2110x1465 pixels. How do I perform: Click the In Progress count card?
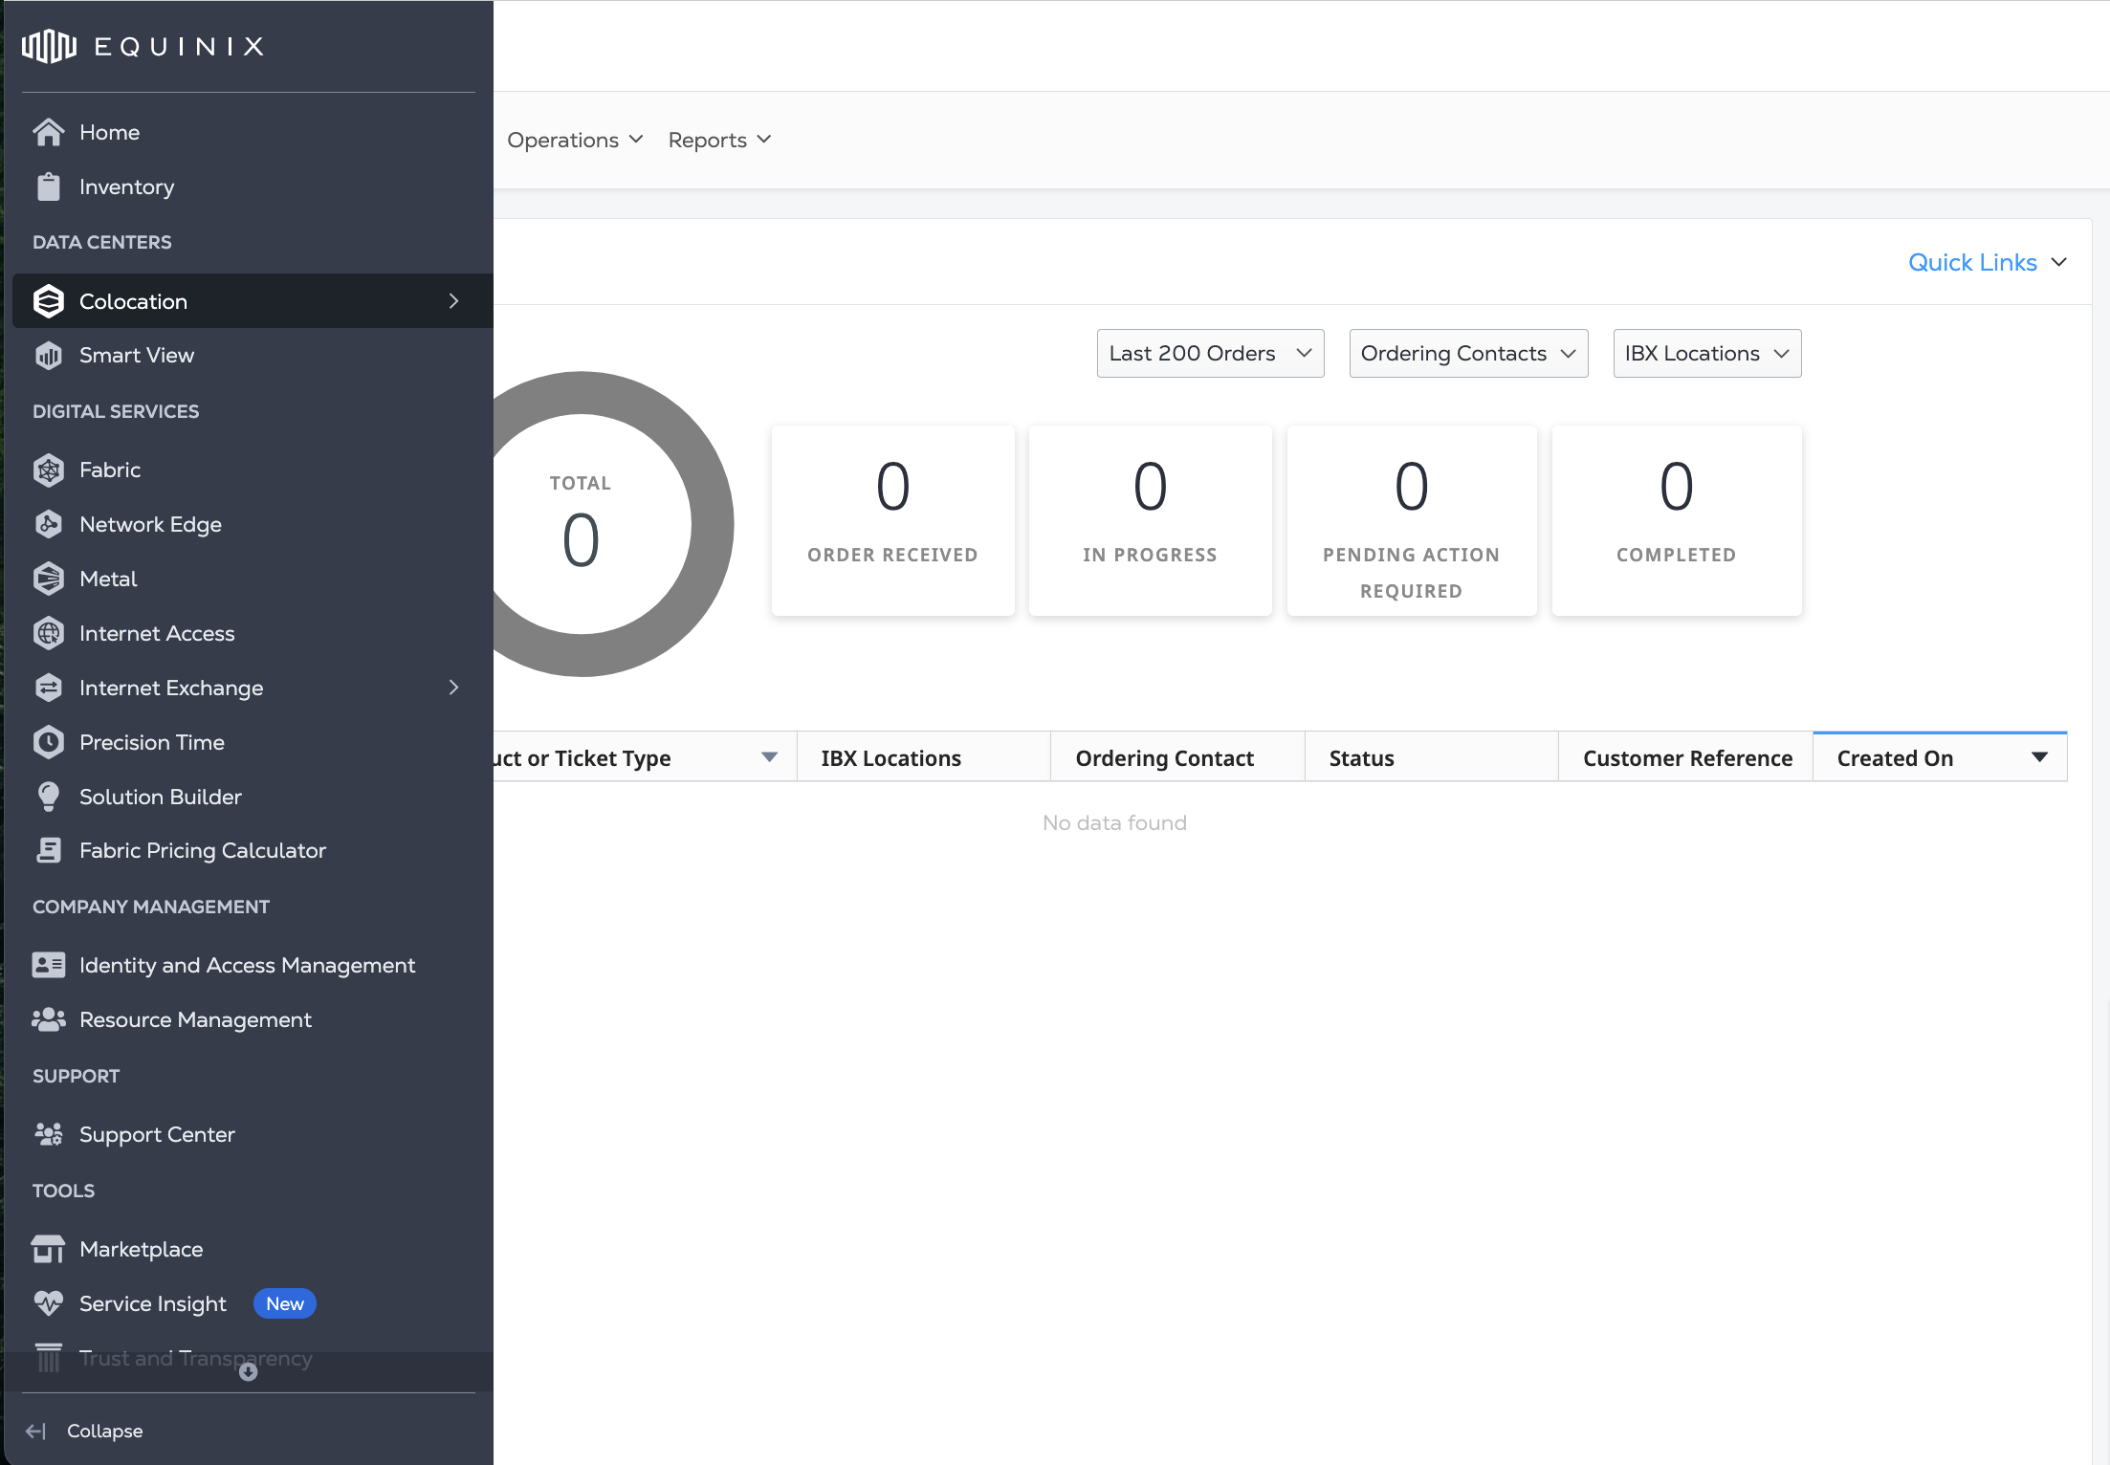click(1150, 520)
